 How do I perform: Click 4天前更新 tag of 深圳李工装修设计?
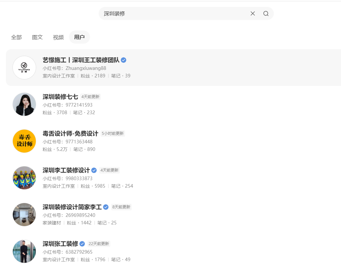pos(109,170)
